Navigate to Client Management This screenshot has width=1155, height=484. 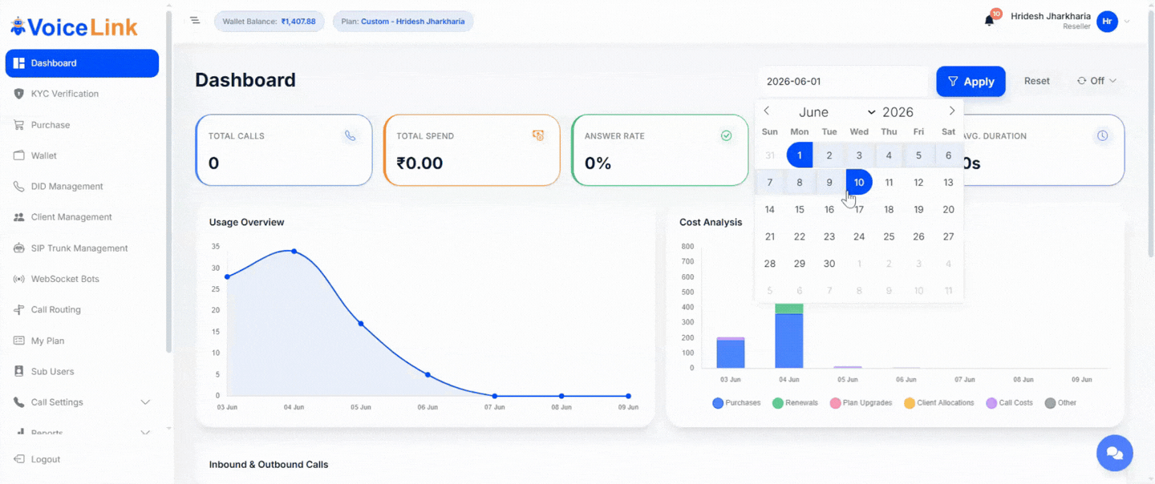[82, 217]
